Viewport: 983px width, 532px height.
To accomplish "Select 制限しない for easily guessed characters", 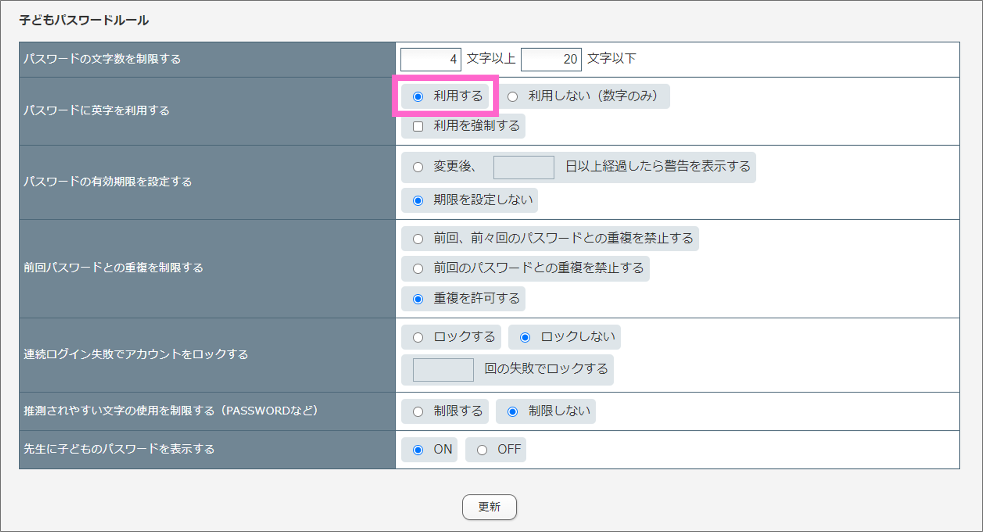I will (x=512, y=411).
